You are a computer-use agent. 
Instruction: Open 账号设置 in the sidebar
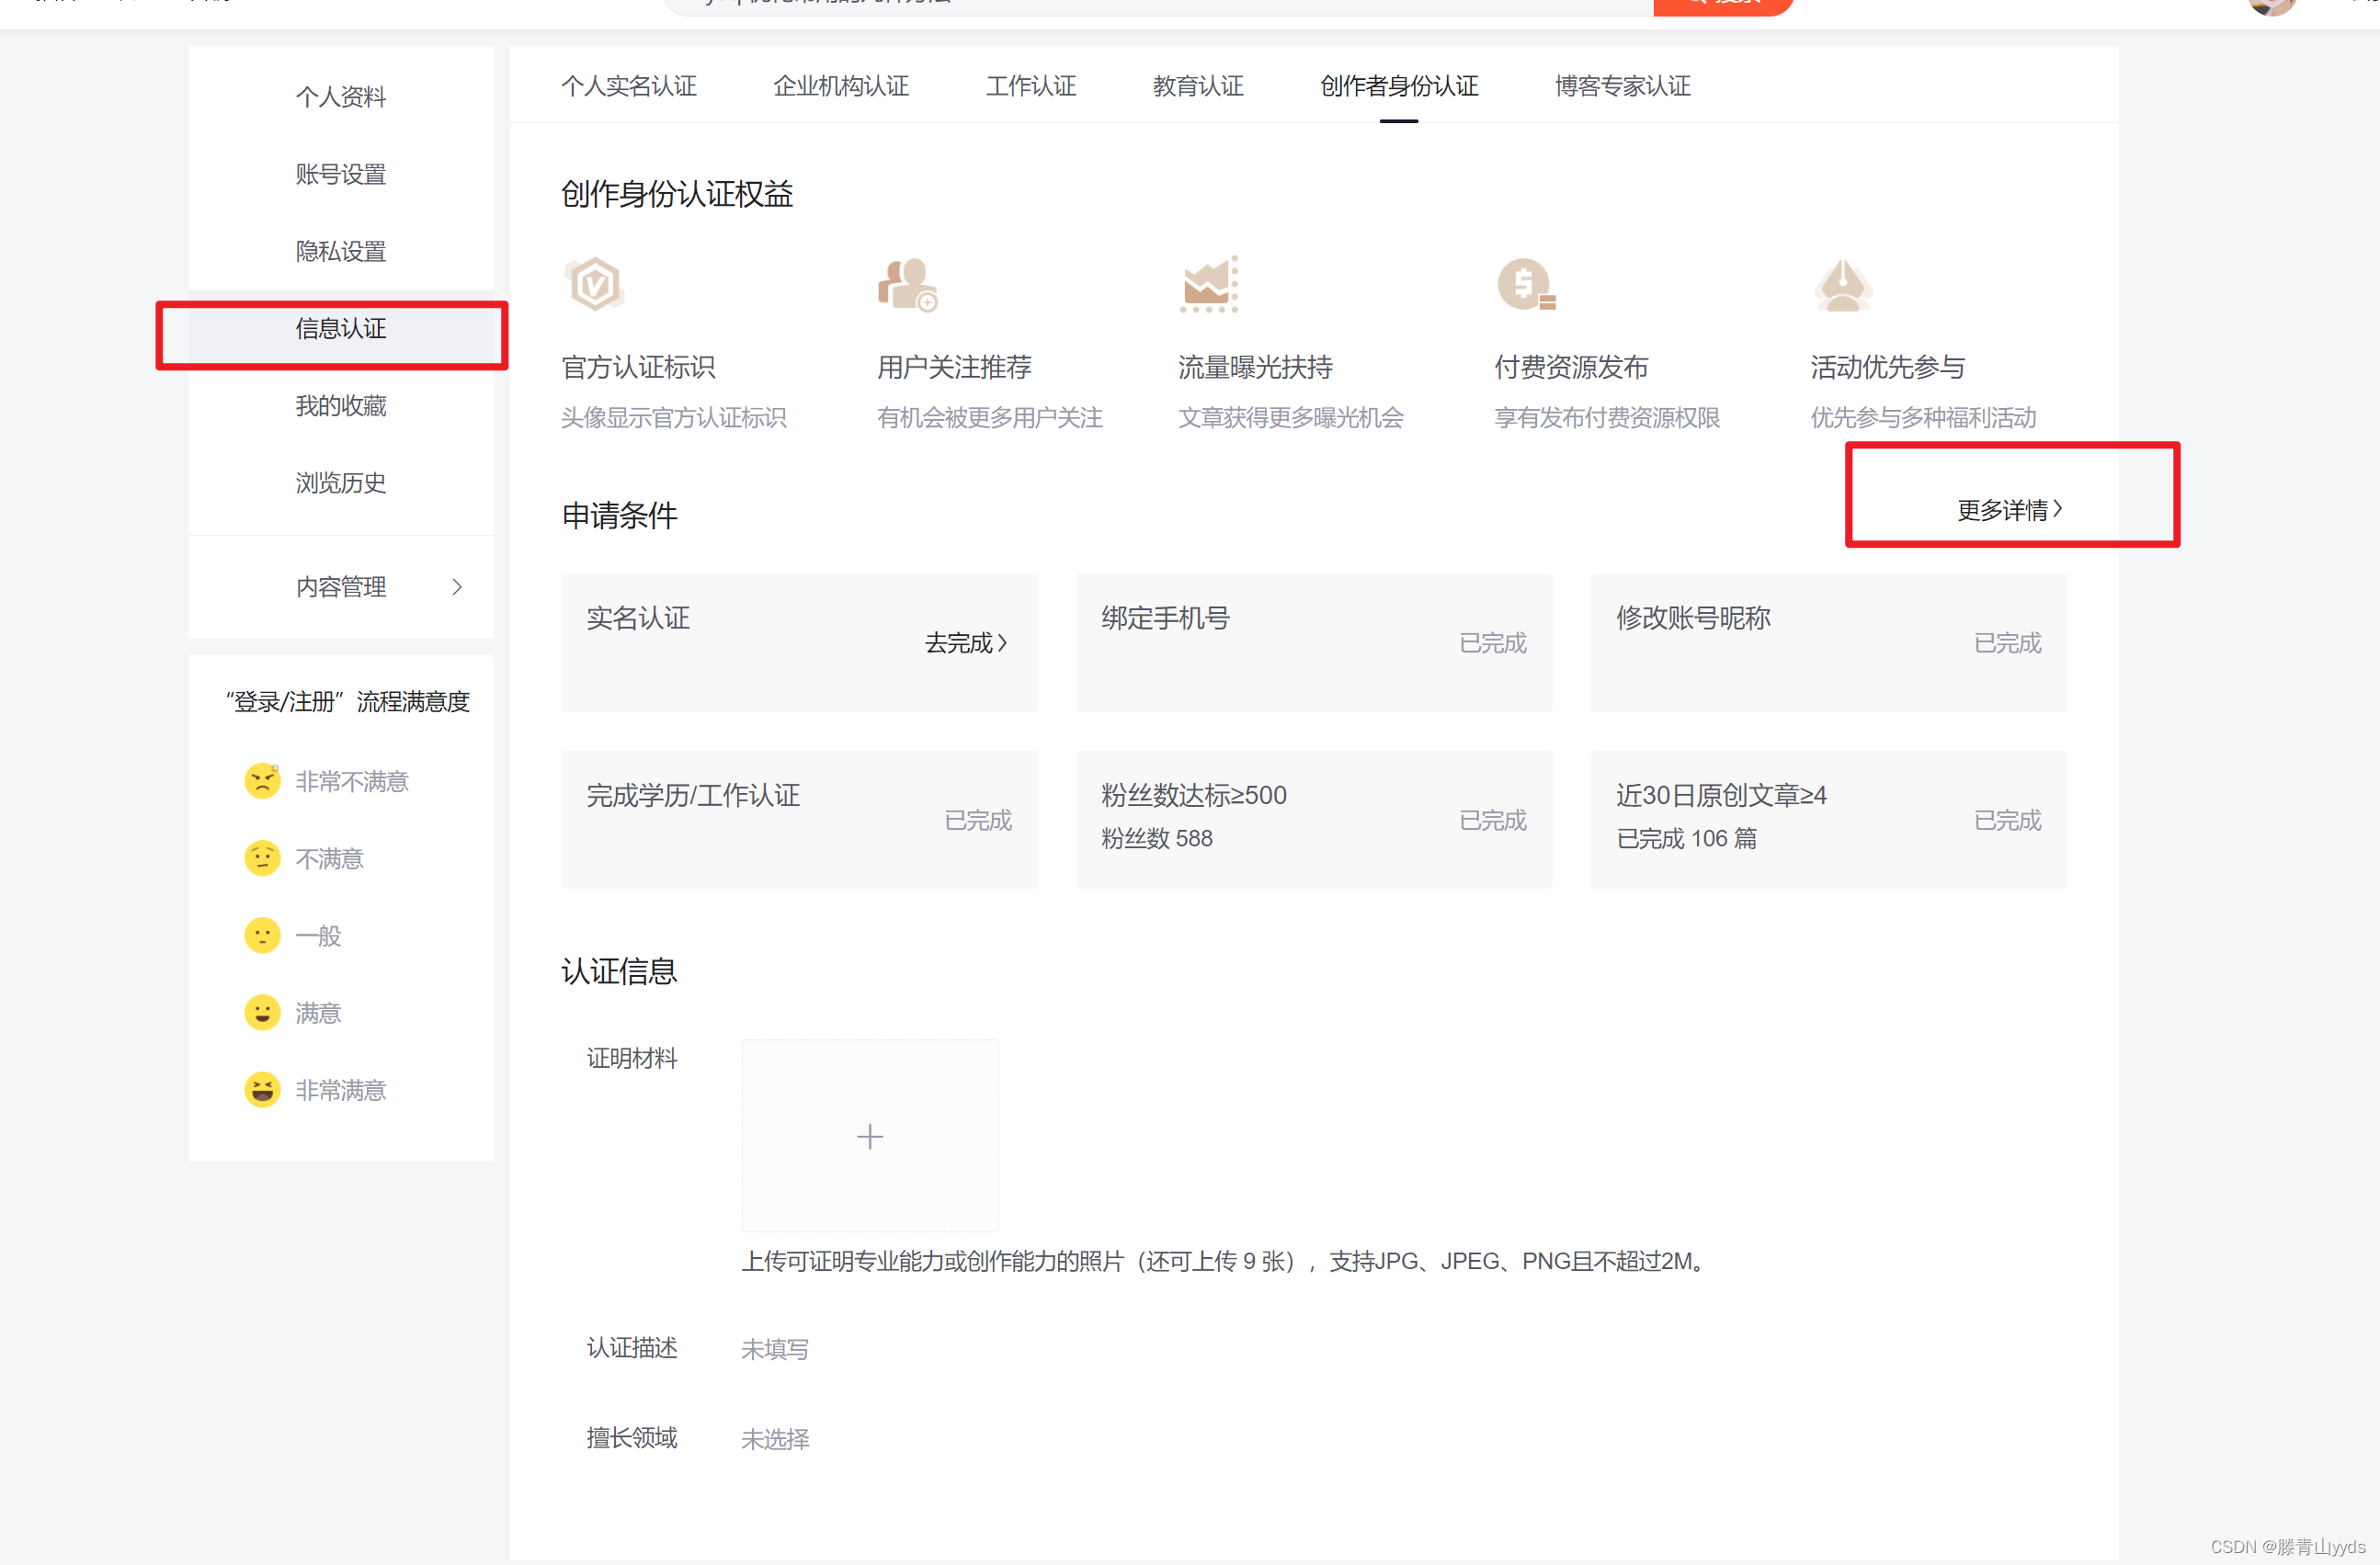[341, 174]
